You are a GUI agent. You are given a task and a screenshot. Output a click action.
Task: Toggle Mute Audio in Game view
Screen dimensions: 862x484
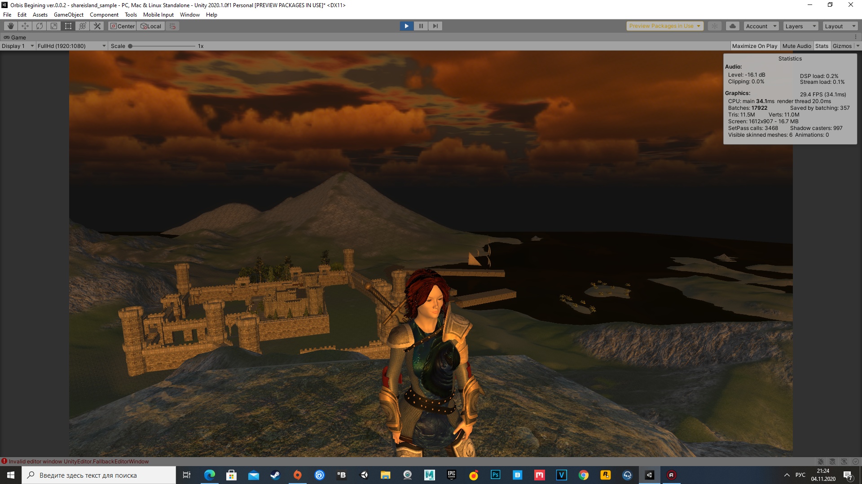tap(796, 46)
